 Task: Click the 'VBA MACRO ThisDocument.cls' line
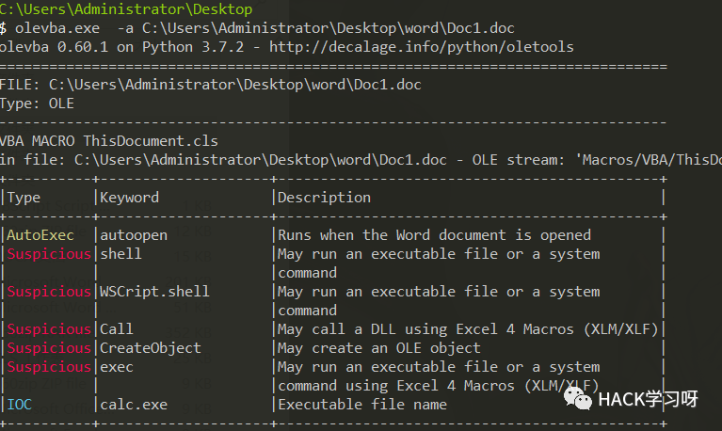(109, 141)
